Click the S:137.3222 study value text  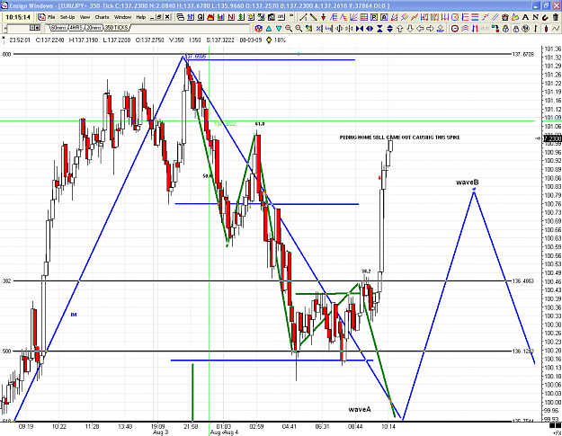[220, 40]
